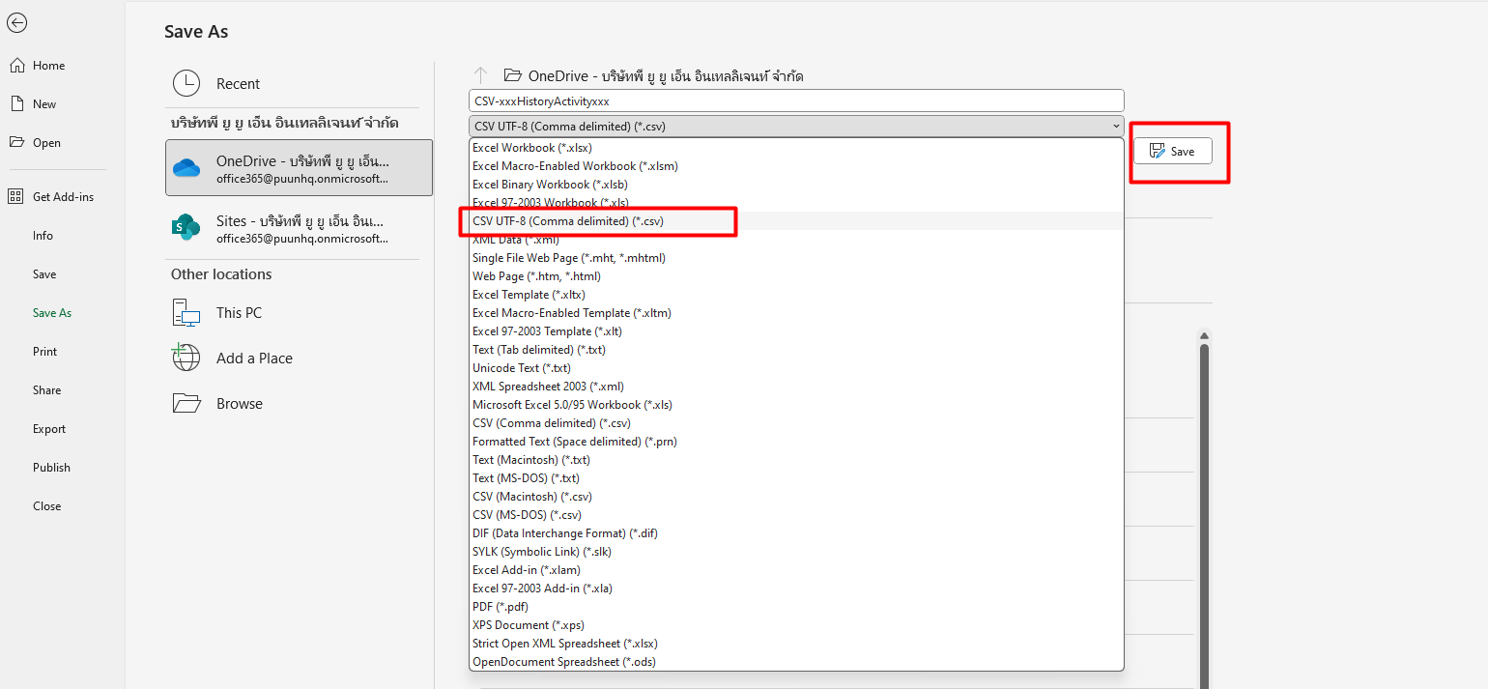
Task: Select the Sites location entry
Action: [x=300, y=228]
